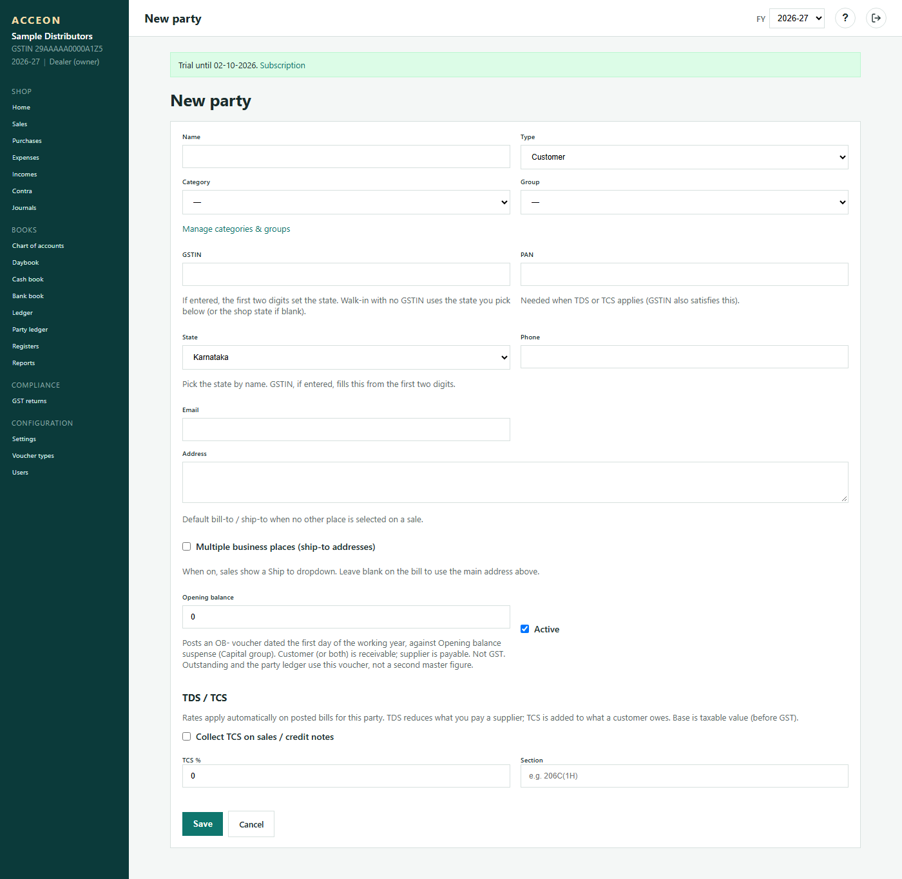Click the logout icon in header
The image size is (902, 879).
point(876,18)
